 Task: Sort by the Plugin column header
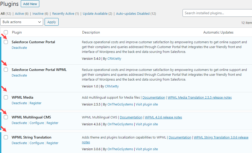click(x=17, y=32)
